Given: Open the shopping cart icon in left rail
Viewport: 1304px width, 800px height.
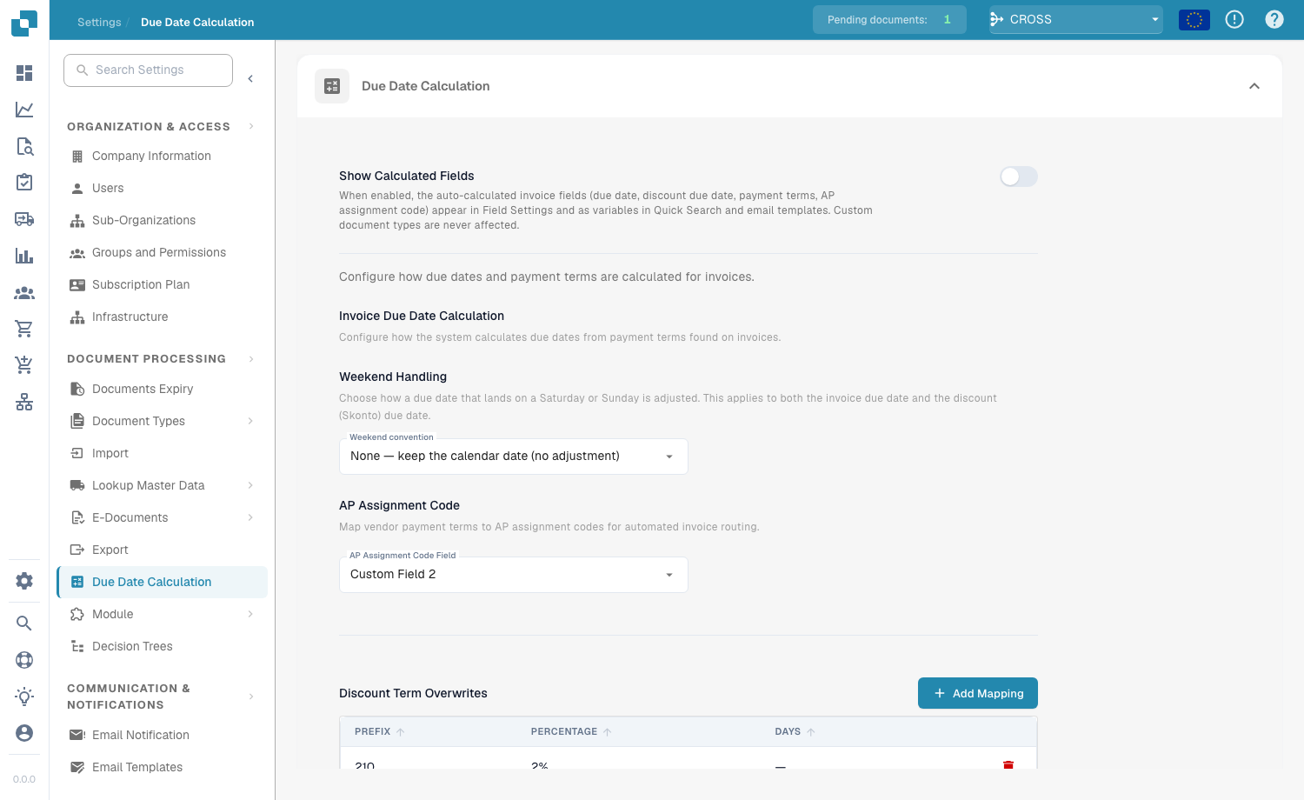Looking at the screenshot, I should pos(24,329).
